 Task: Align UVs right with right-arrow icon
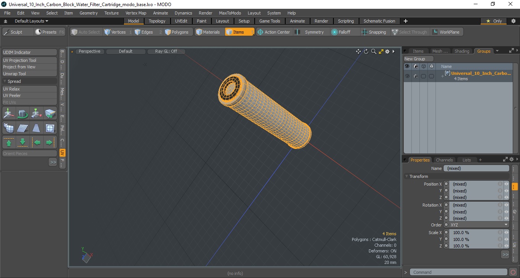(50, 142)
